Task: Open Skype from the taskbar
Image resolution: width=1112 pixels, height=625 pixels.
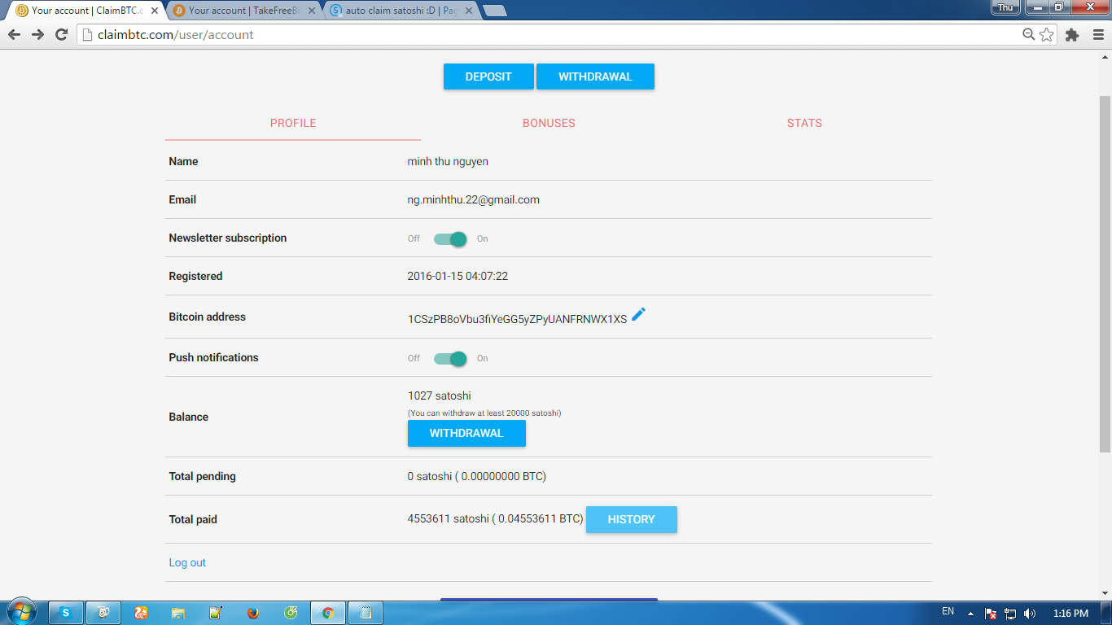Action: (x=66, y=613)
